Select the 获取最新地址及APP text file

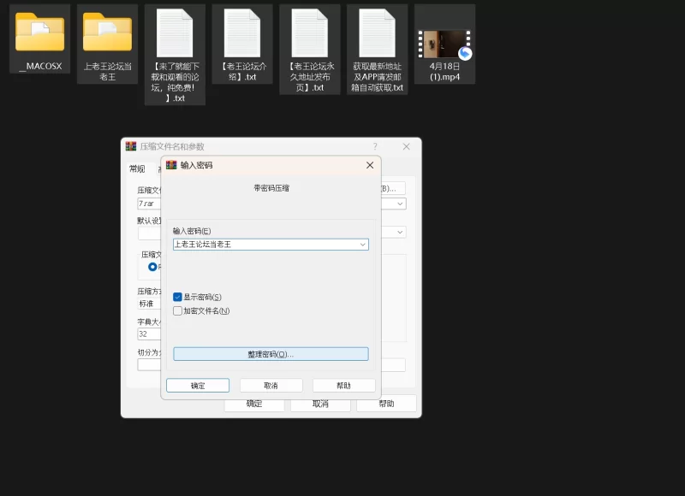[377, 33]
